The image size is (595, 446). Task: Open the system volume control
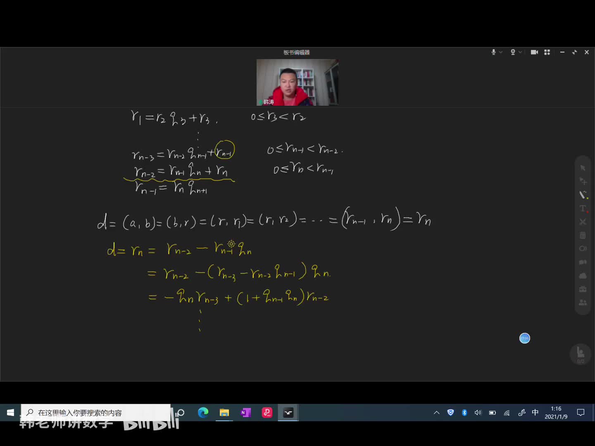click(478, 413)
